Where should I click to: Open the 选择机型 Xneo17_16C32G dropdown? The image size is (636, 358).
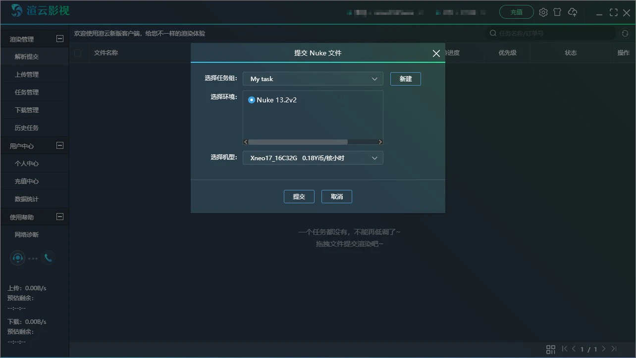pyautogui.click(x=313, y=158)
